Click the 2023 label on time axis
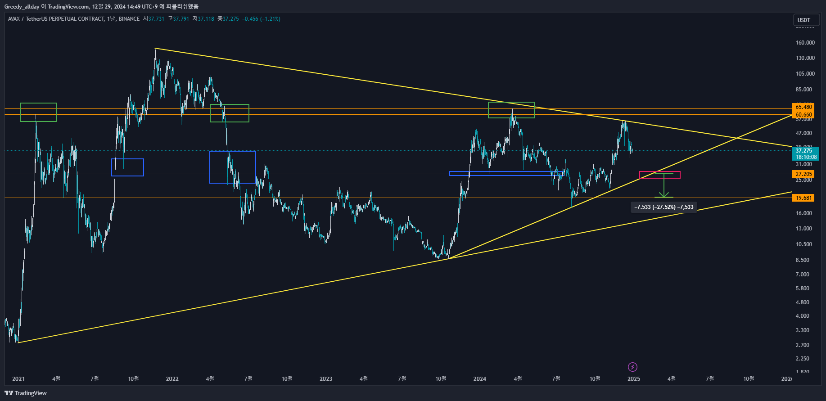This screenshot has height=401, width=826. click(326, 379)
